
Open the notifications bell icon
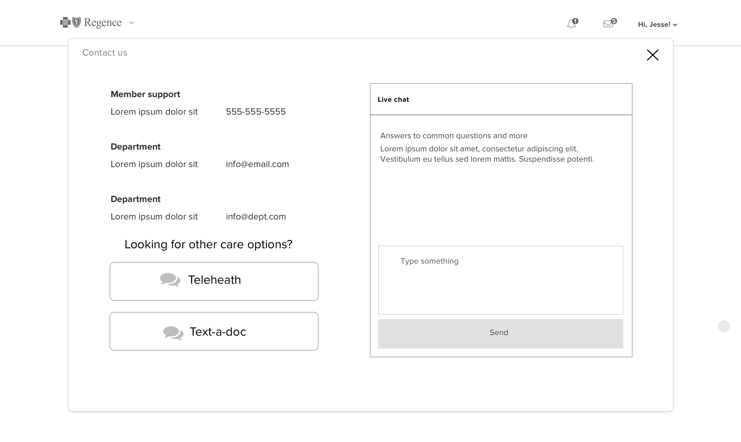pyautogui.click(x=571, y=24)
